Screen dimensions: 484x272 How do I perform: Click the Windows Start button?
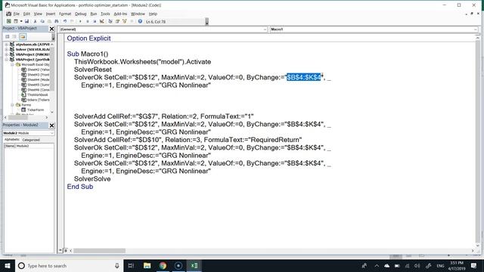pos(8,265)
